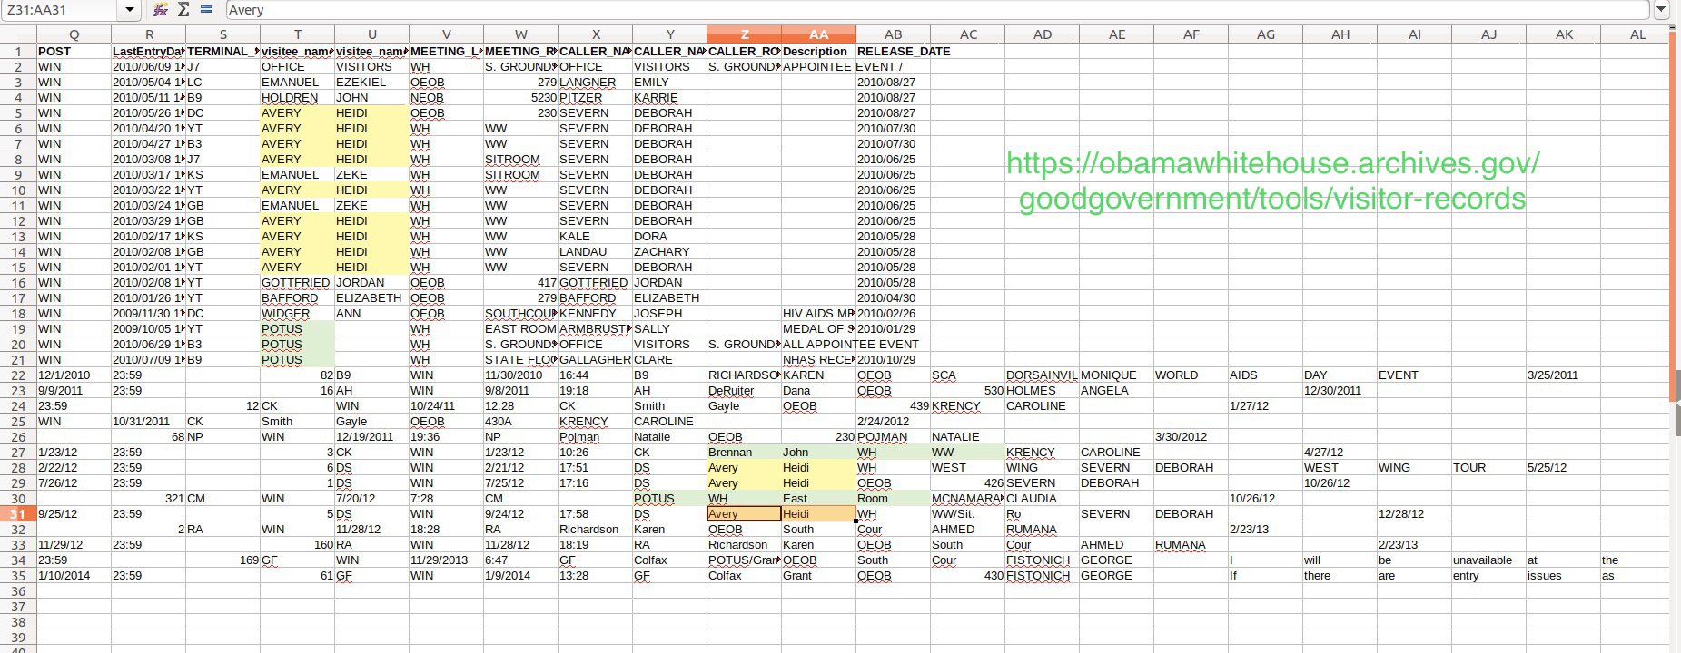The width and height of the screenshot is (1681, 653).
Task: Click the ANGELA cell
Action: (x=1116, y=390)
